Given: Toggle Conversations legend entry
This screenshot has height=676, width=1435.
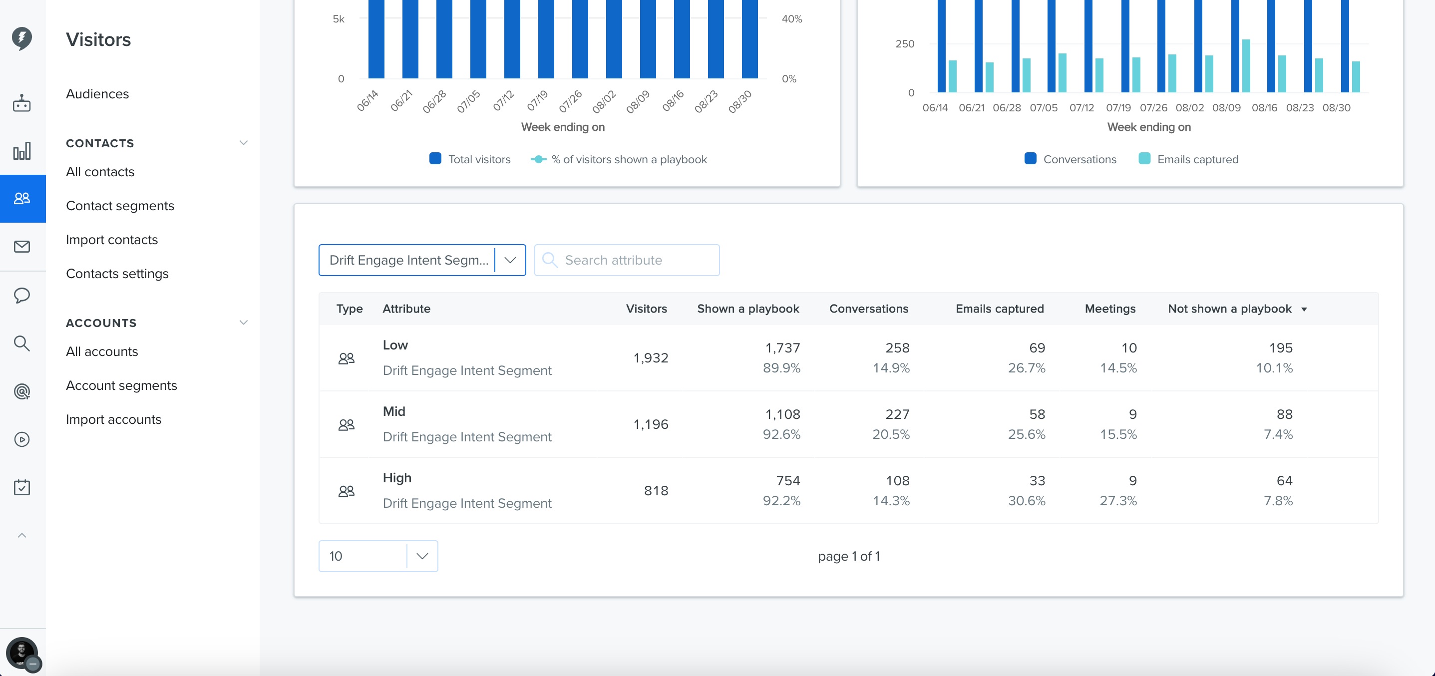Looking at the screenshot, I should point(1070,159).
